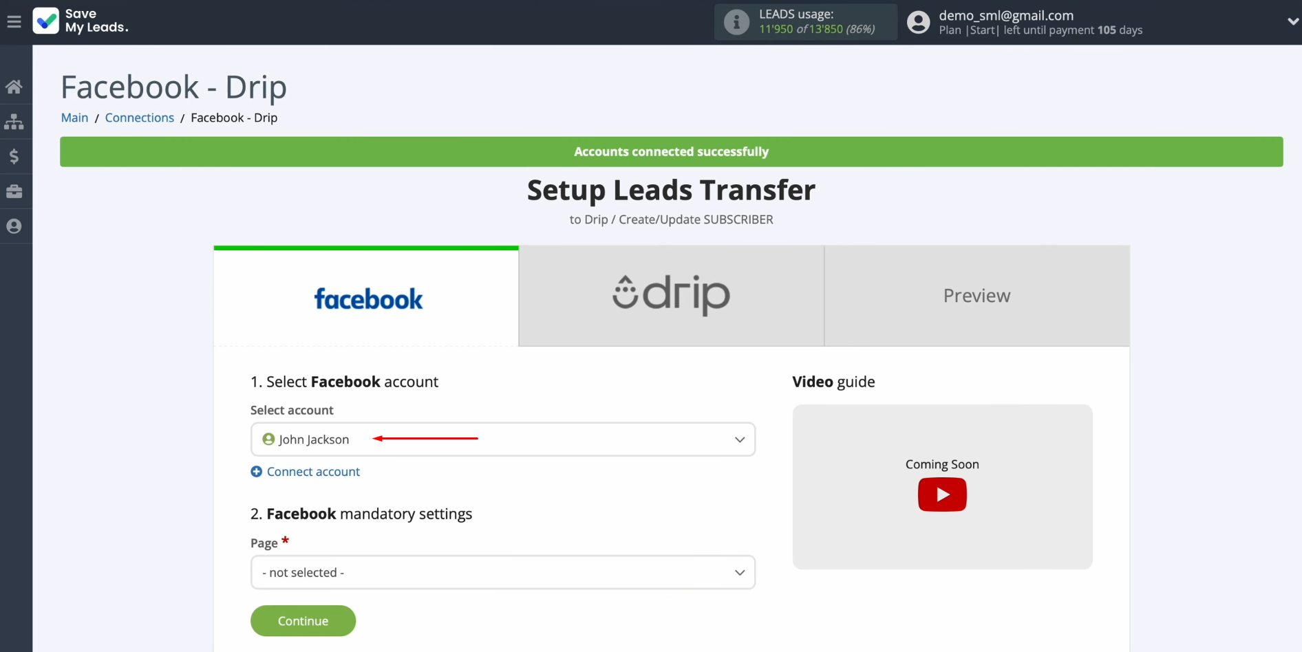
Task: Click the Continue button
Action: (303, 621)
